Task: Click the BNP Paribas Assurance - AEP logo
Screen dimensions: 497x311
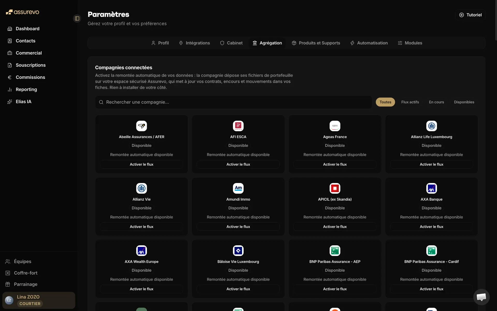Action: click(335, 251)
